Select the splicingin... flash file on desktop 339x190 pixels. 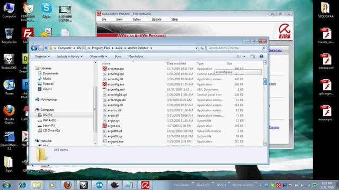[326, 87]
